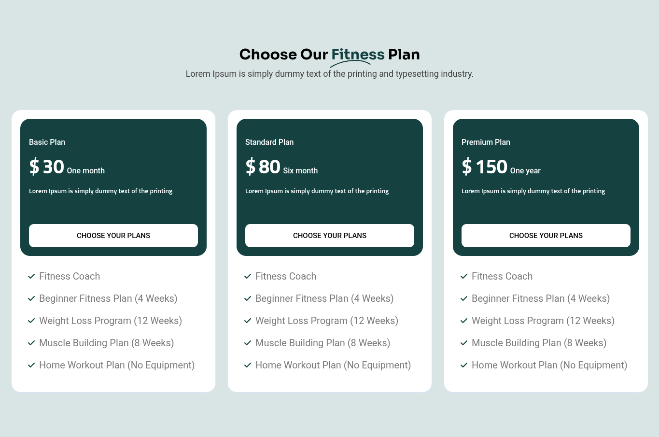Click checkmark icon beside Basic plan Fitness Coach
This screenshot has height=437, width=659.
click(31, 276)
